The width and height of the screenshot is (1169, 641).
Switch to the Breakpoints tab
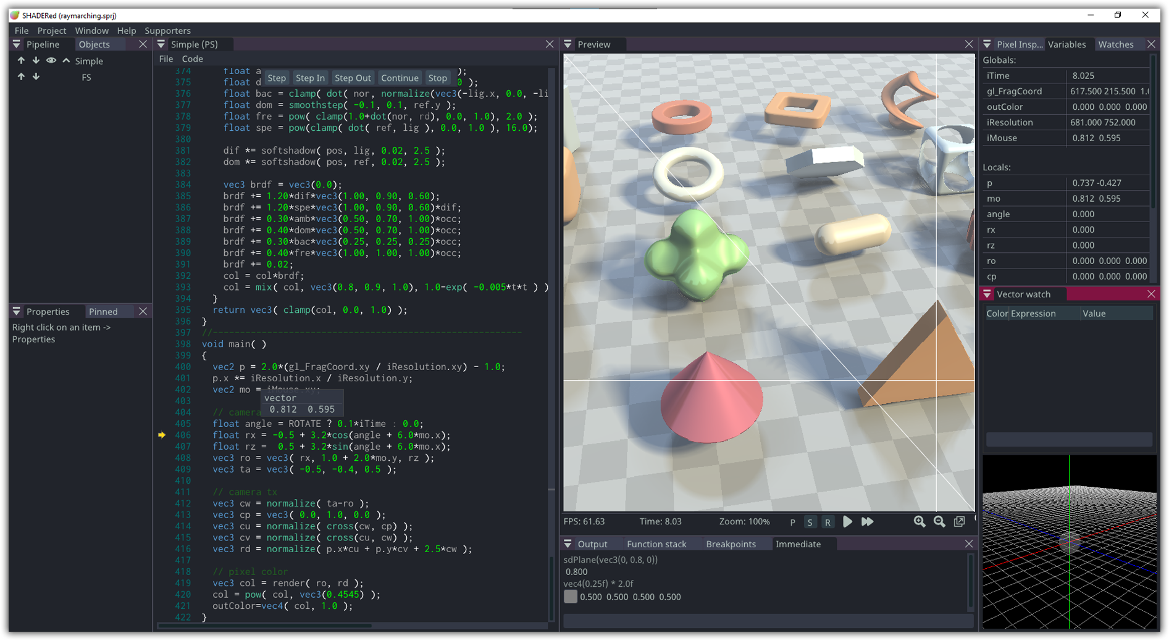(x=731, y=544)
